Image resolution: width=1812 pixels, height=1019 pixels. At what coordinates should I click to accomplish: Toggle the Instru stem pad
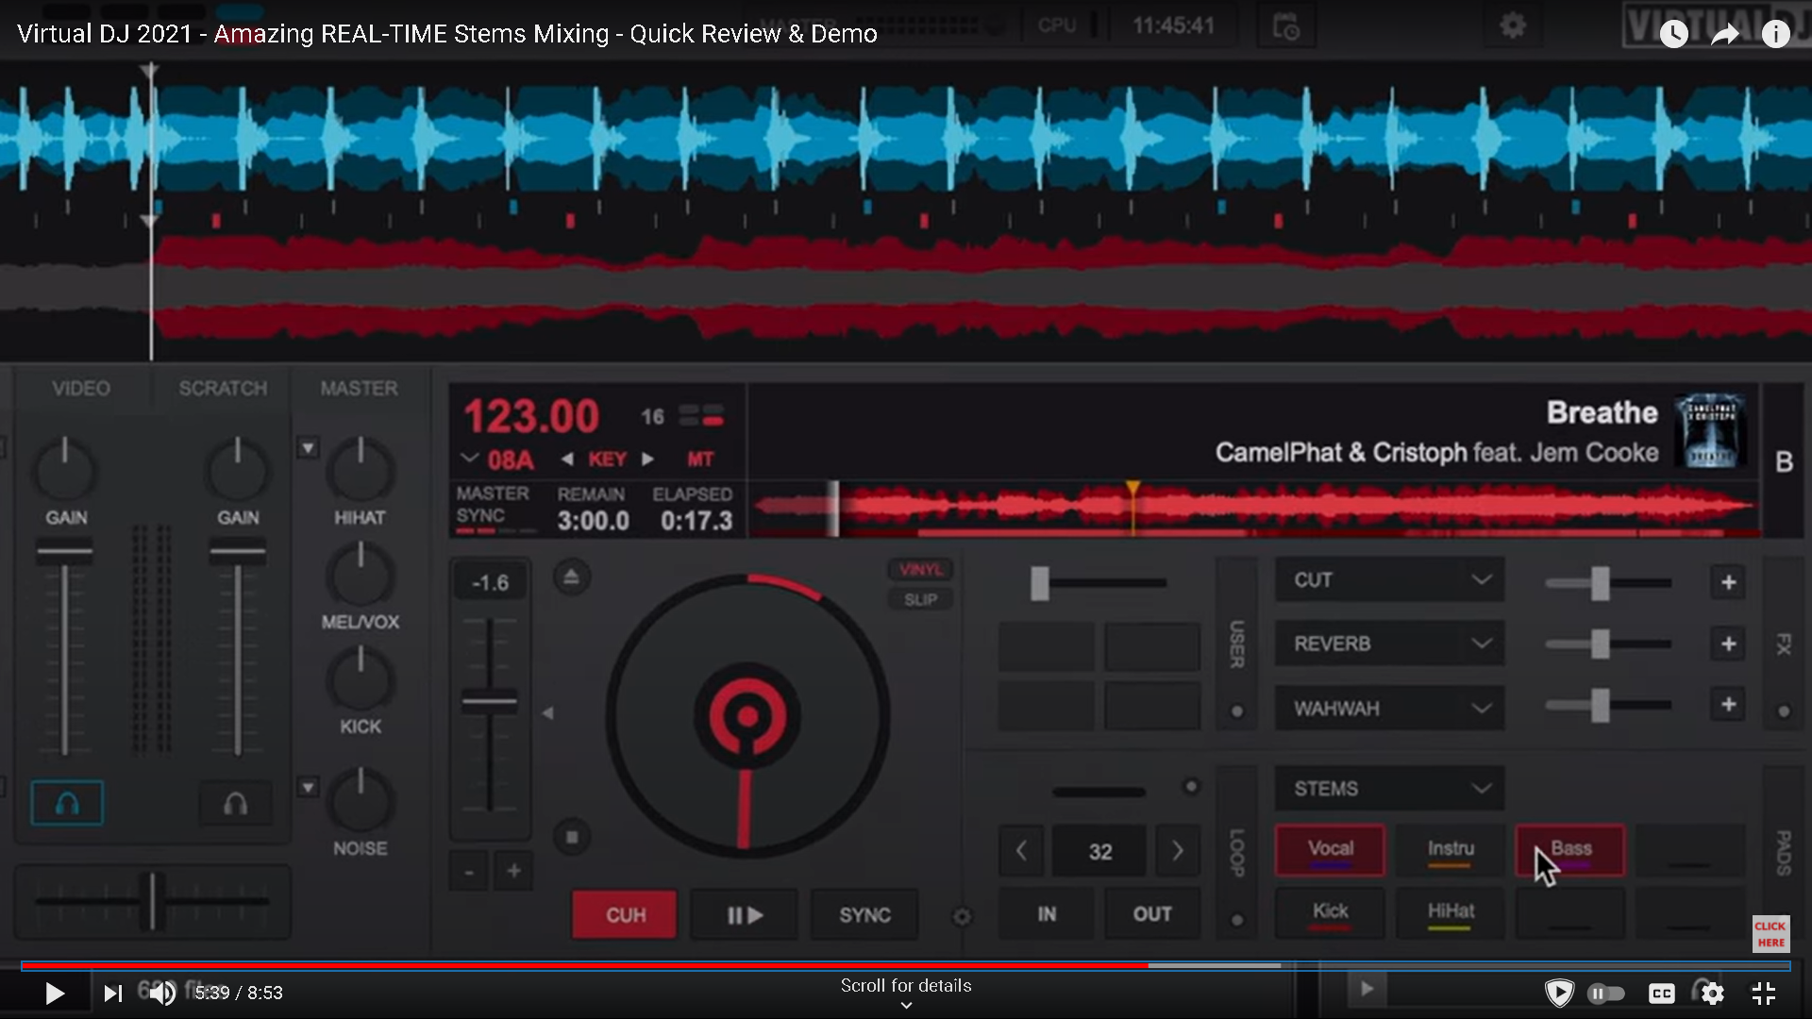tap(1450, 850)
